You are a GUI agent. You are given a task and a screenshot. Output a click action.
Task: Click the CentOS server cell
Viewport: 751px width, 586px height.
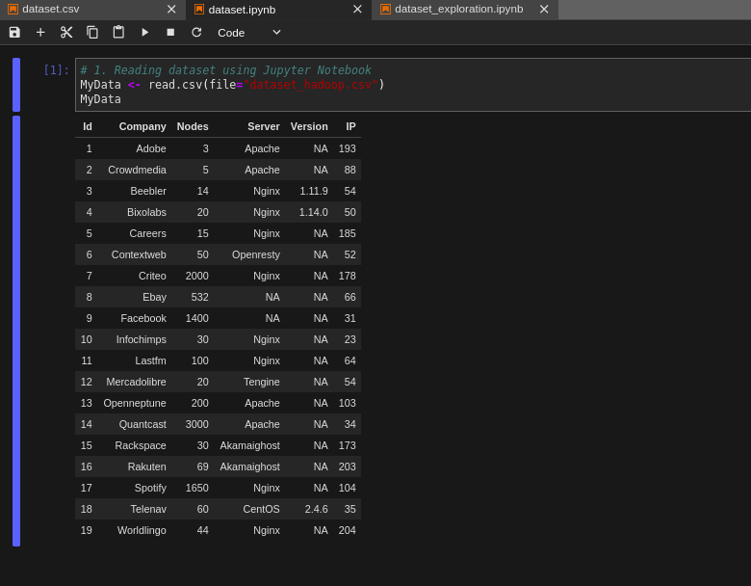pos(261,509)
